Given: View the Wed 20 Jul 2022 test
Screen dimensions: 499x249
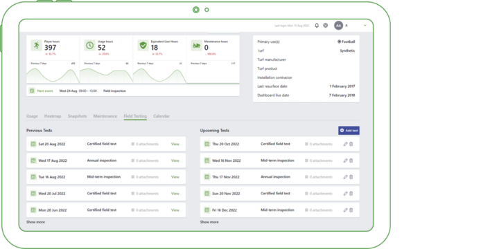Looking at the screenshot, I should [x=175, y=194].
